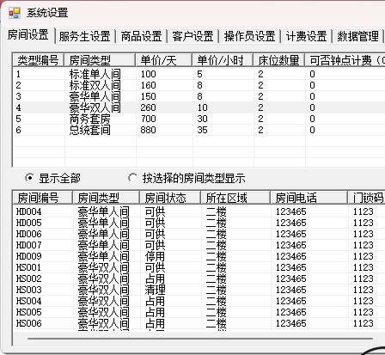This screenshot has height=355, width=385.
Task: Switch to the 服务生设置 tab
Action: (x=84, y=36)
